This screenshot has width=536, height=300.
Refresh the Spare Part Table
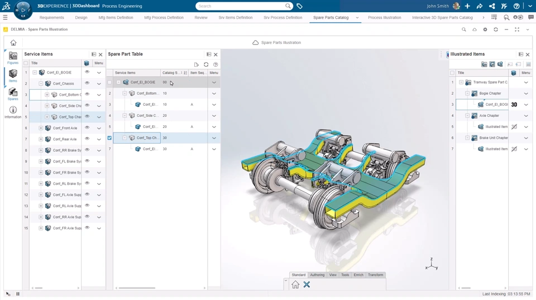206,65
